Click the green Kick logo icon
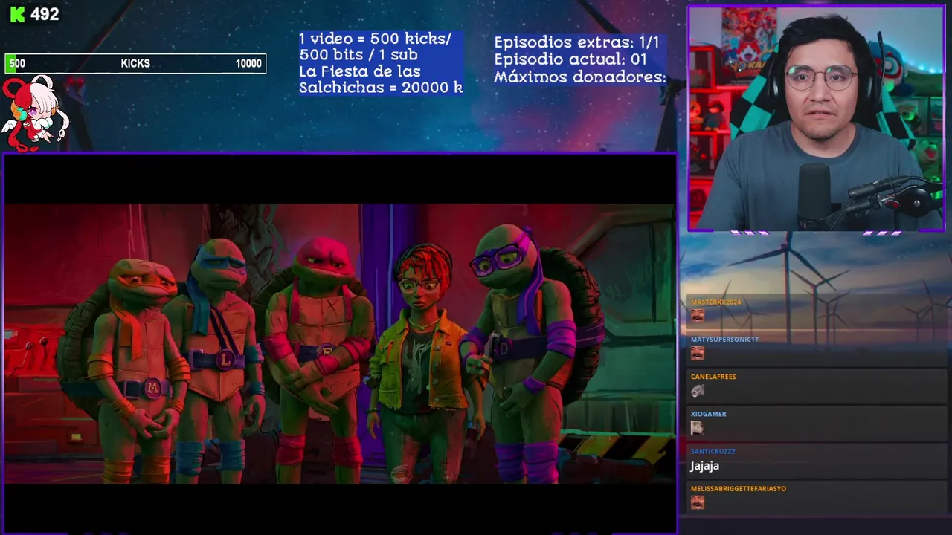952x535 pixels. [17, 14]
